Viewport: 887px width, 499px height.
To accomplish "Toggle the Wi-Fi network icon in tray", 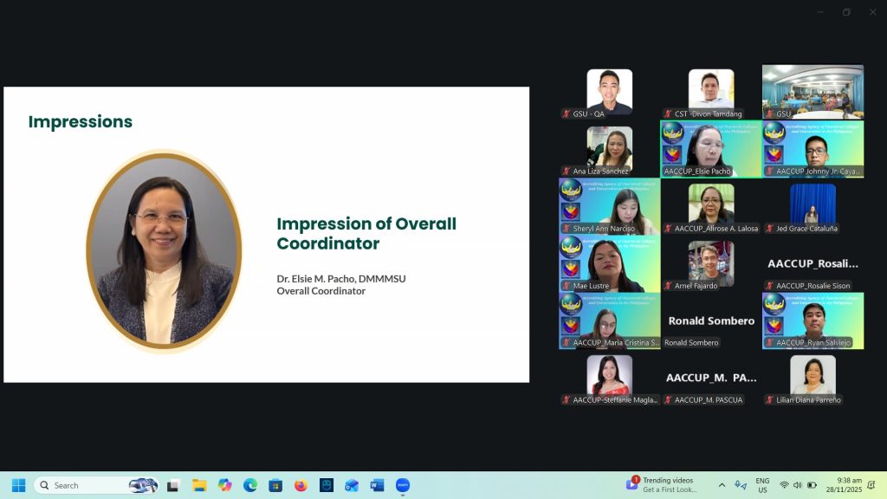I will (784, 485).
